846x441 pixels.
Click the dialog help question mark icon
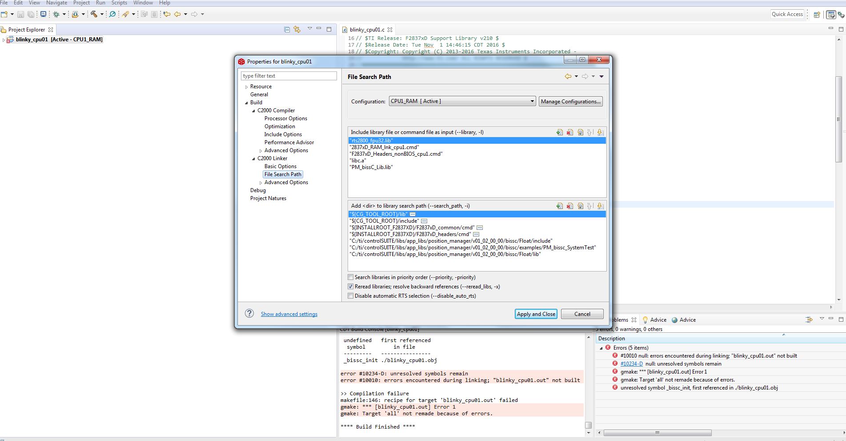click(x=249, y=314)
